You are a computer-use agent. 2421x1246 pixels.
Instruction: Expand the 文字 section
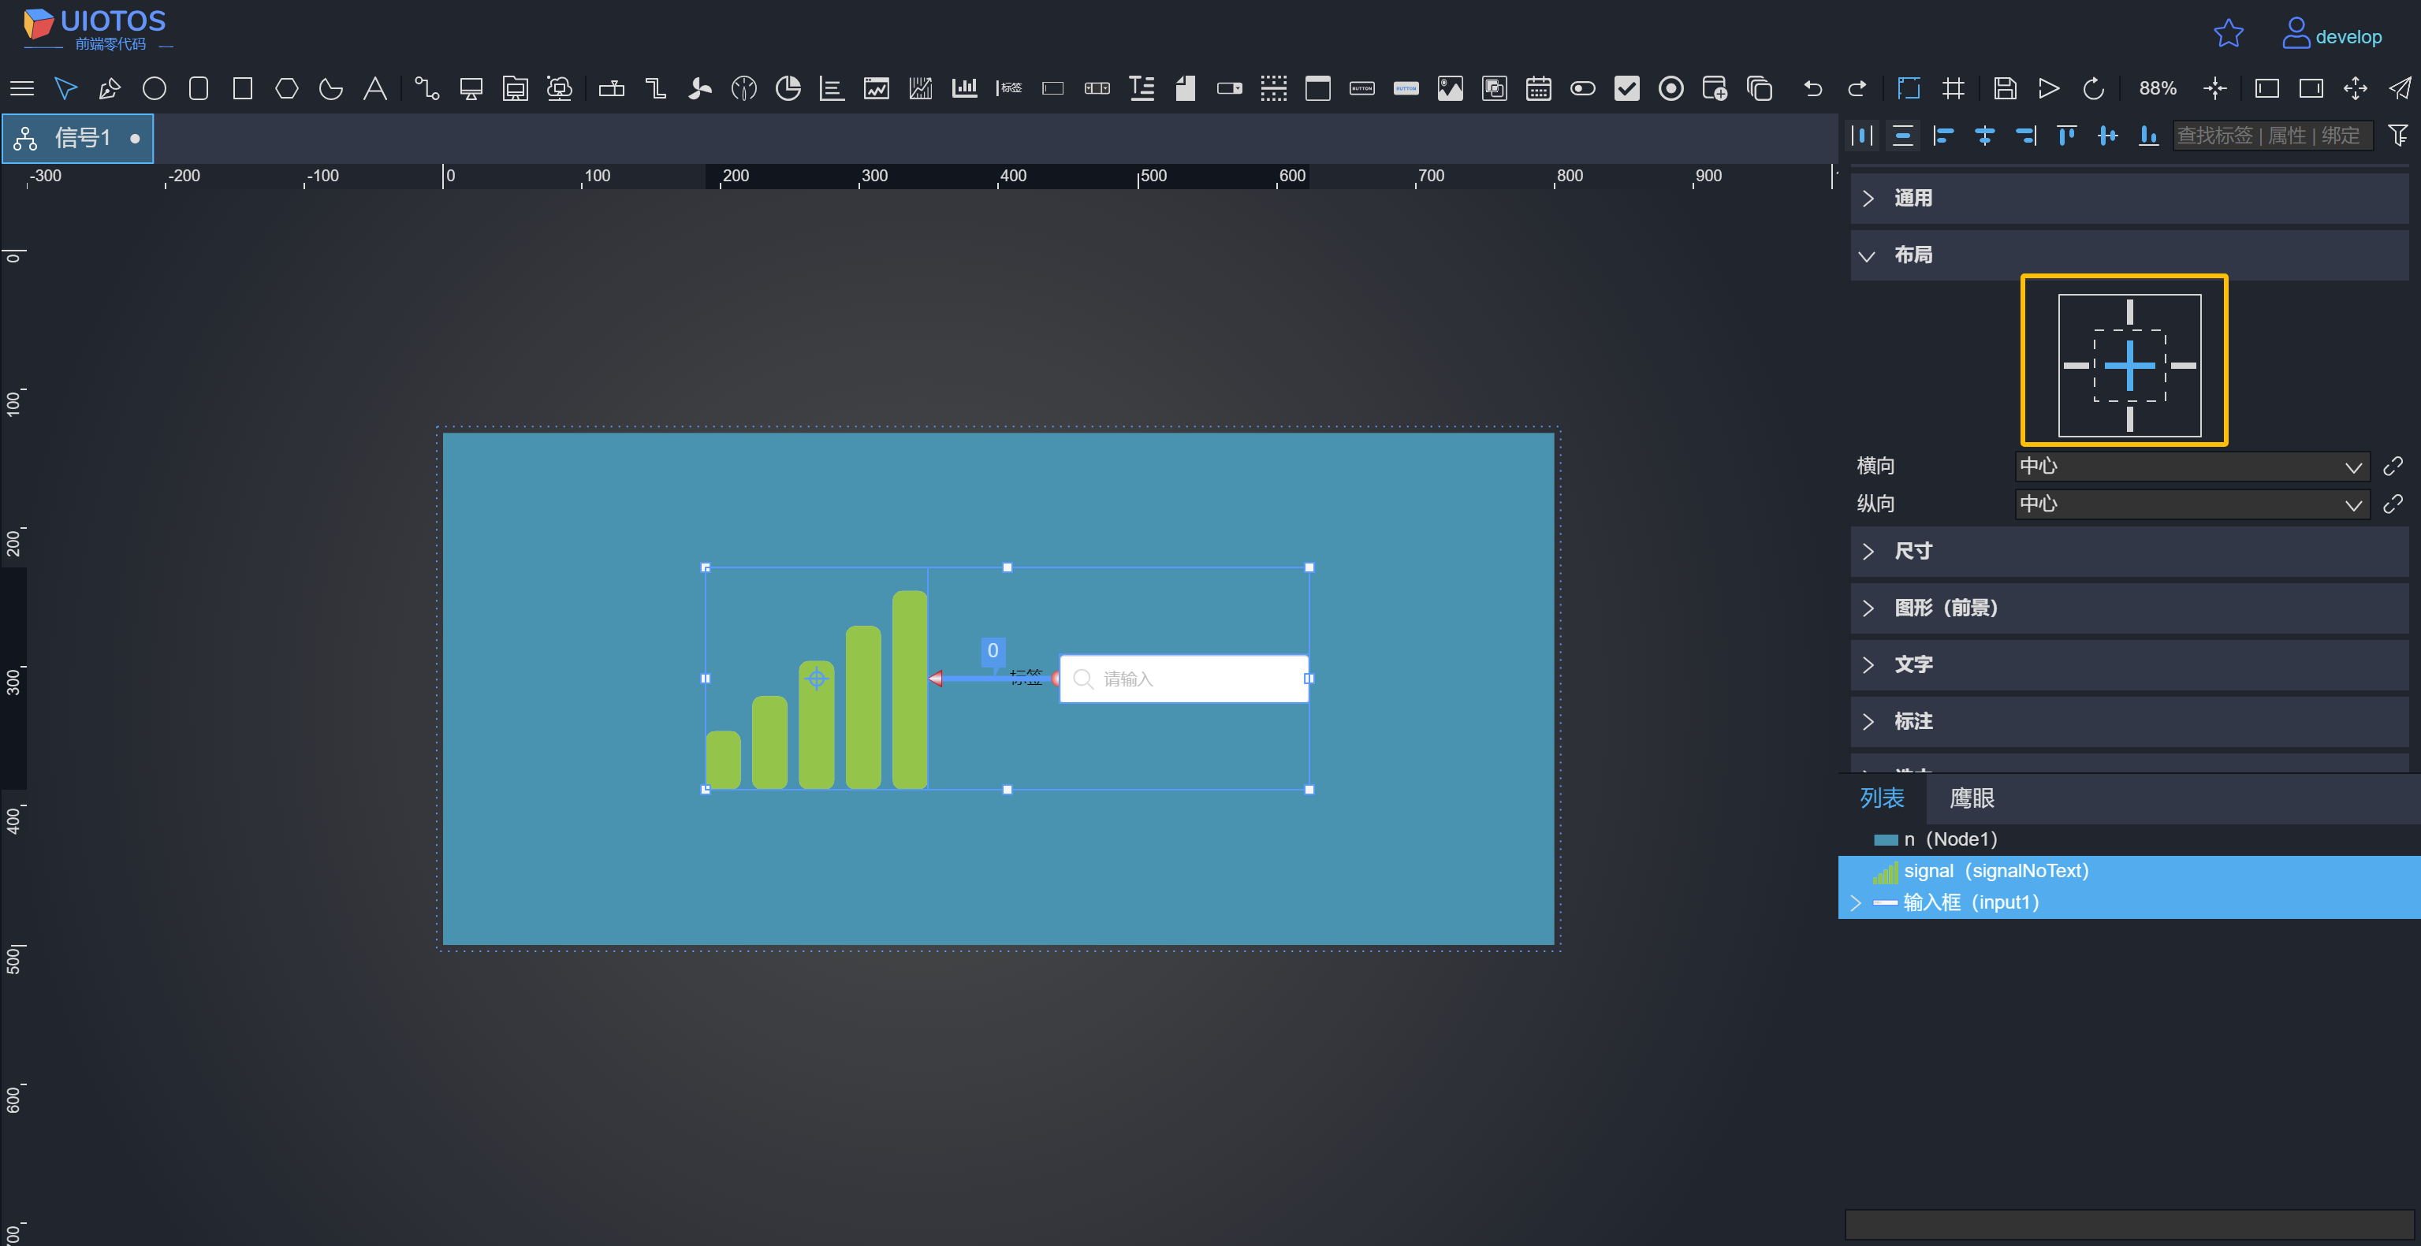click(2129, 665)
